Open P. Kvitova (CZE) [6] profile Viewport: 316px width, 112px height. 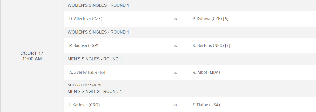tap(210, 19)
